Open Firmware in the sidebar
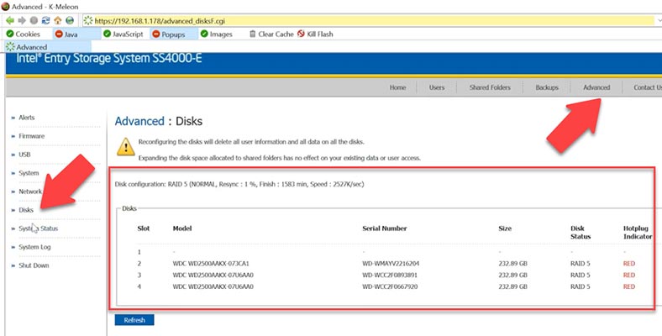The image size is (662, 336). pos(31,136)
